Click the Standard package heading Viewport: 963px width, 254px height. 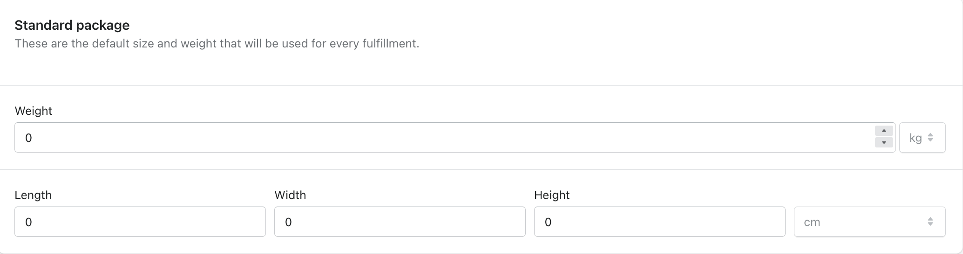point(72,25)
